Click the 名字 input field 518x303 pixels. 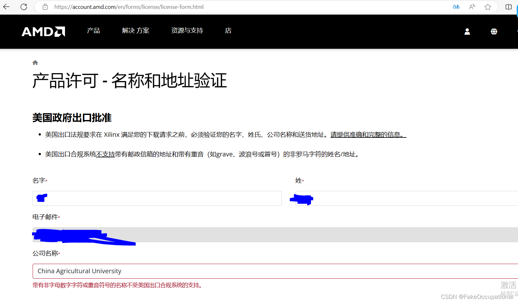coord(157,199)
